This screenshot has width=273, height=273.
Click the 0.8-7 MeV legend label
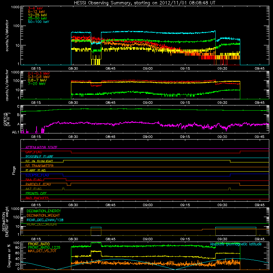click(x=38, y=80)
